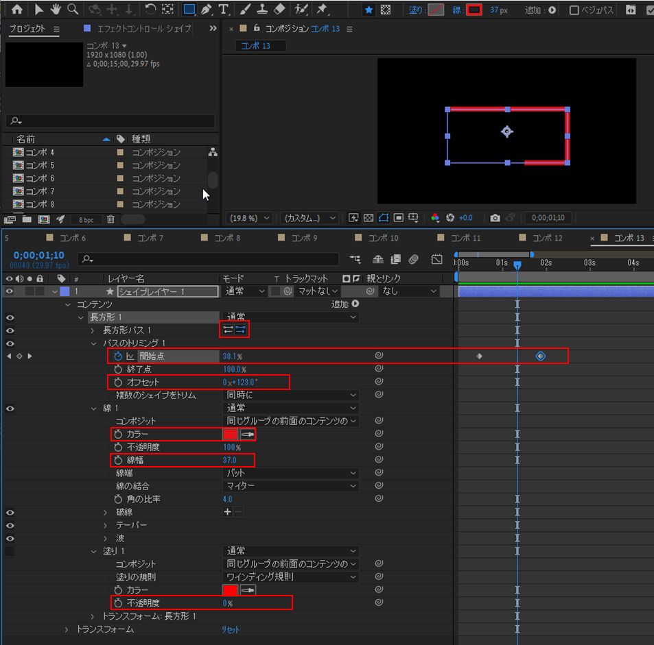Viewport: 654px width, 645px height.
Task: Click the red カラー swatch under 線 1
Action: click(230, 434)
